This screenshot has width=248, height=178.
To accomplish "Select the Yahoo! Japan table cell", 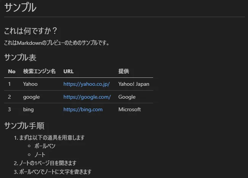I will (134, 84).
